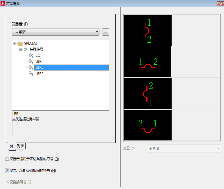
Task: Collapse the SPECIAL folder node
Action: pyautogui.click(x=15, y=43)
